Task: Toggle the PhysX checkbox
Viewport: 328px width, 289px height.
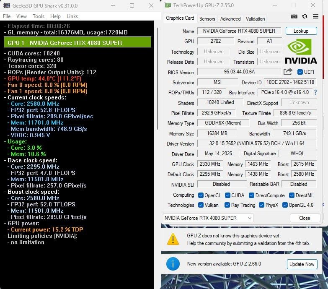Action: pyautogui.click(x=261, y=205)
